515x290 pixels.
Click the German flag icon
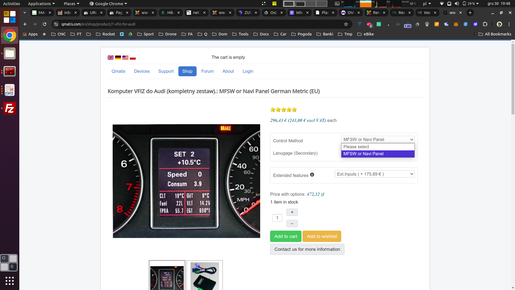click(118, 57)
